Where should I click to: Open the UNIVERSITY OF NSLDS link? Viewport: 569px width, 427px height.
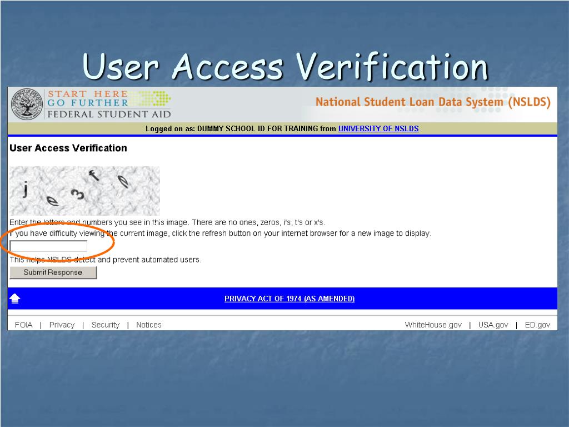[378, 128]
